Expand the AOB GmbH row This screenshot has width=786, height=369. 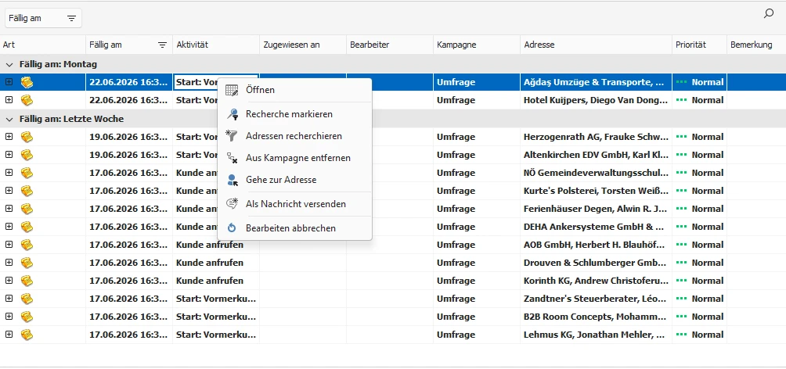click(9, 245)
